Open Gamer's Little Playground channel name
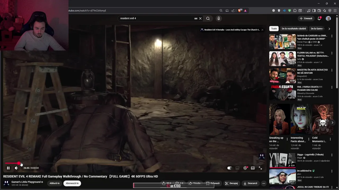 click(x=26, y=182)
